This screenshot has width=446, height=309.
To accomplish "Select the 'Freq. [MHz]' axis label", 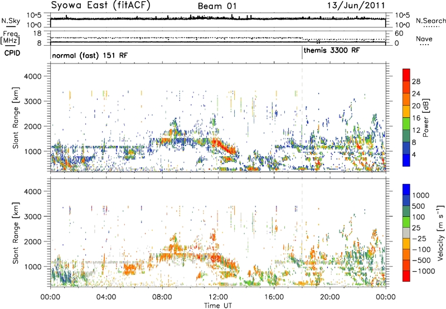I will [11, 38].
